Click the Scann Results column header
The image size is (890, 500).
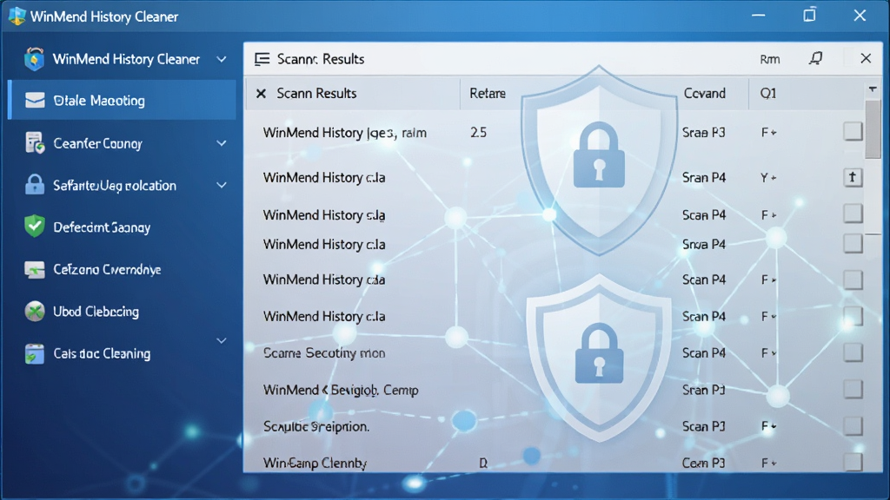316,93
